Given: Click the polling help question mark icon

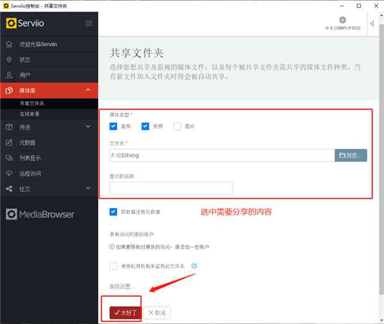Looking at the screenshot, I should coord(194,266).
